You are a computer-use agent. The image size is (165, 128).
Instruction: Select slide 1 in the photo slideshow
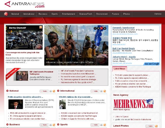tap(95, 28)
